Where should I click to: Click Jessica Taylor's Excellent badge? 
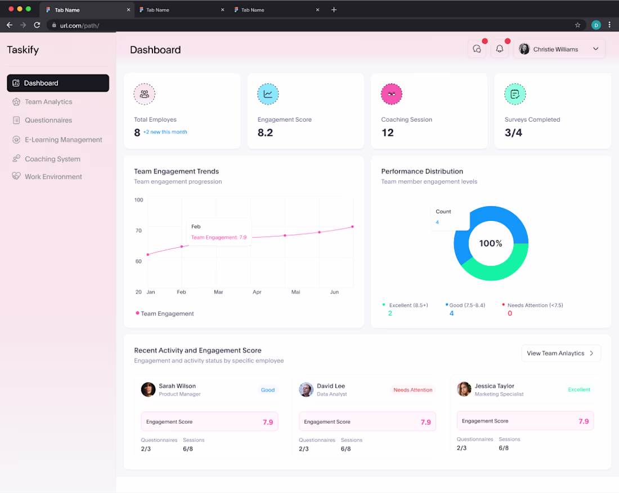(x=579, y=389)
